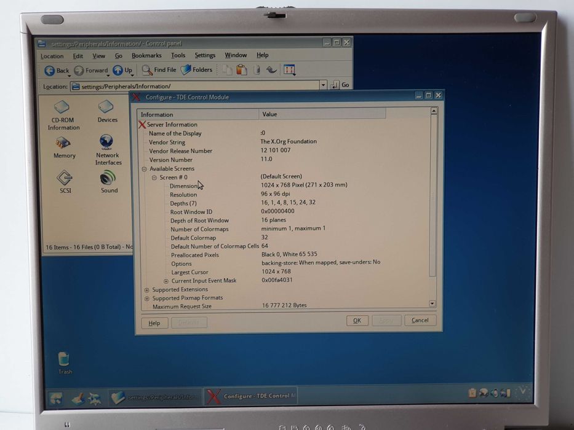Image resolution: width=574 pixels, height=430 pixels.
Task: Click Cancel in the configure dialog
Action: 420,320
